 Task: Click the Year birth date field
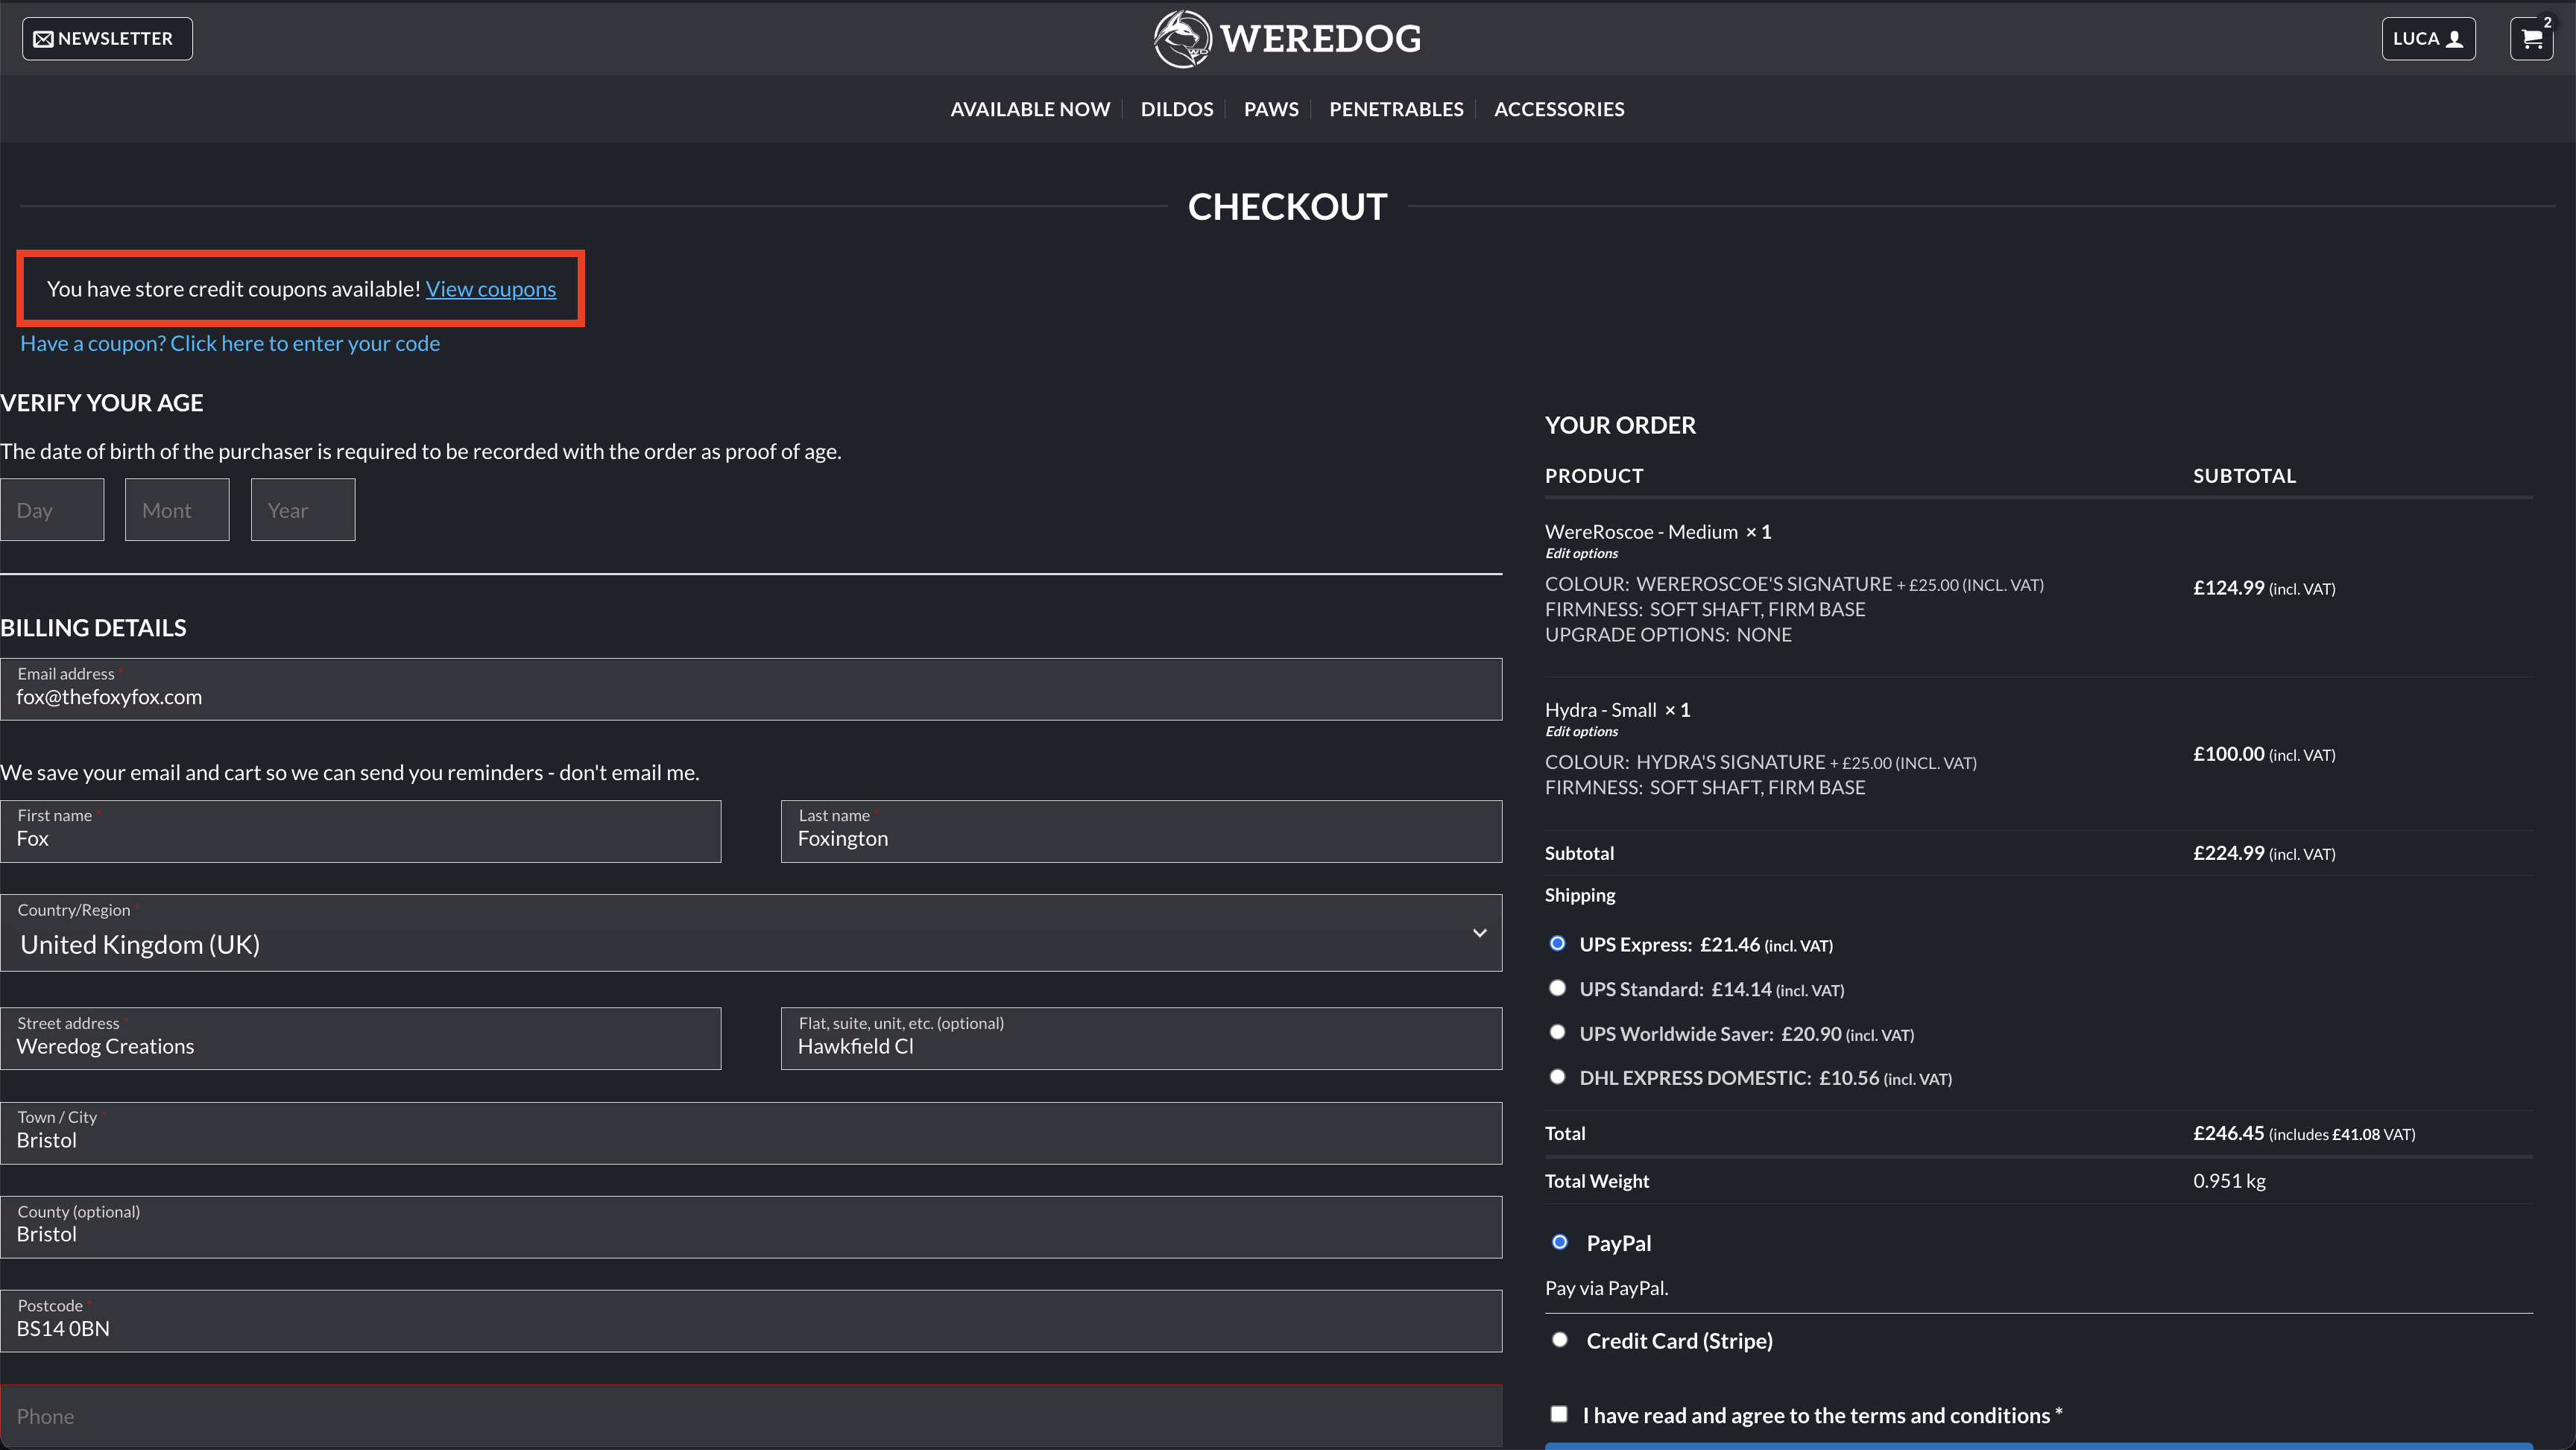tap(303, 510)
